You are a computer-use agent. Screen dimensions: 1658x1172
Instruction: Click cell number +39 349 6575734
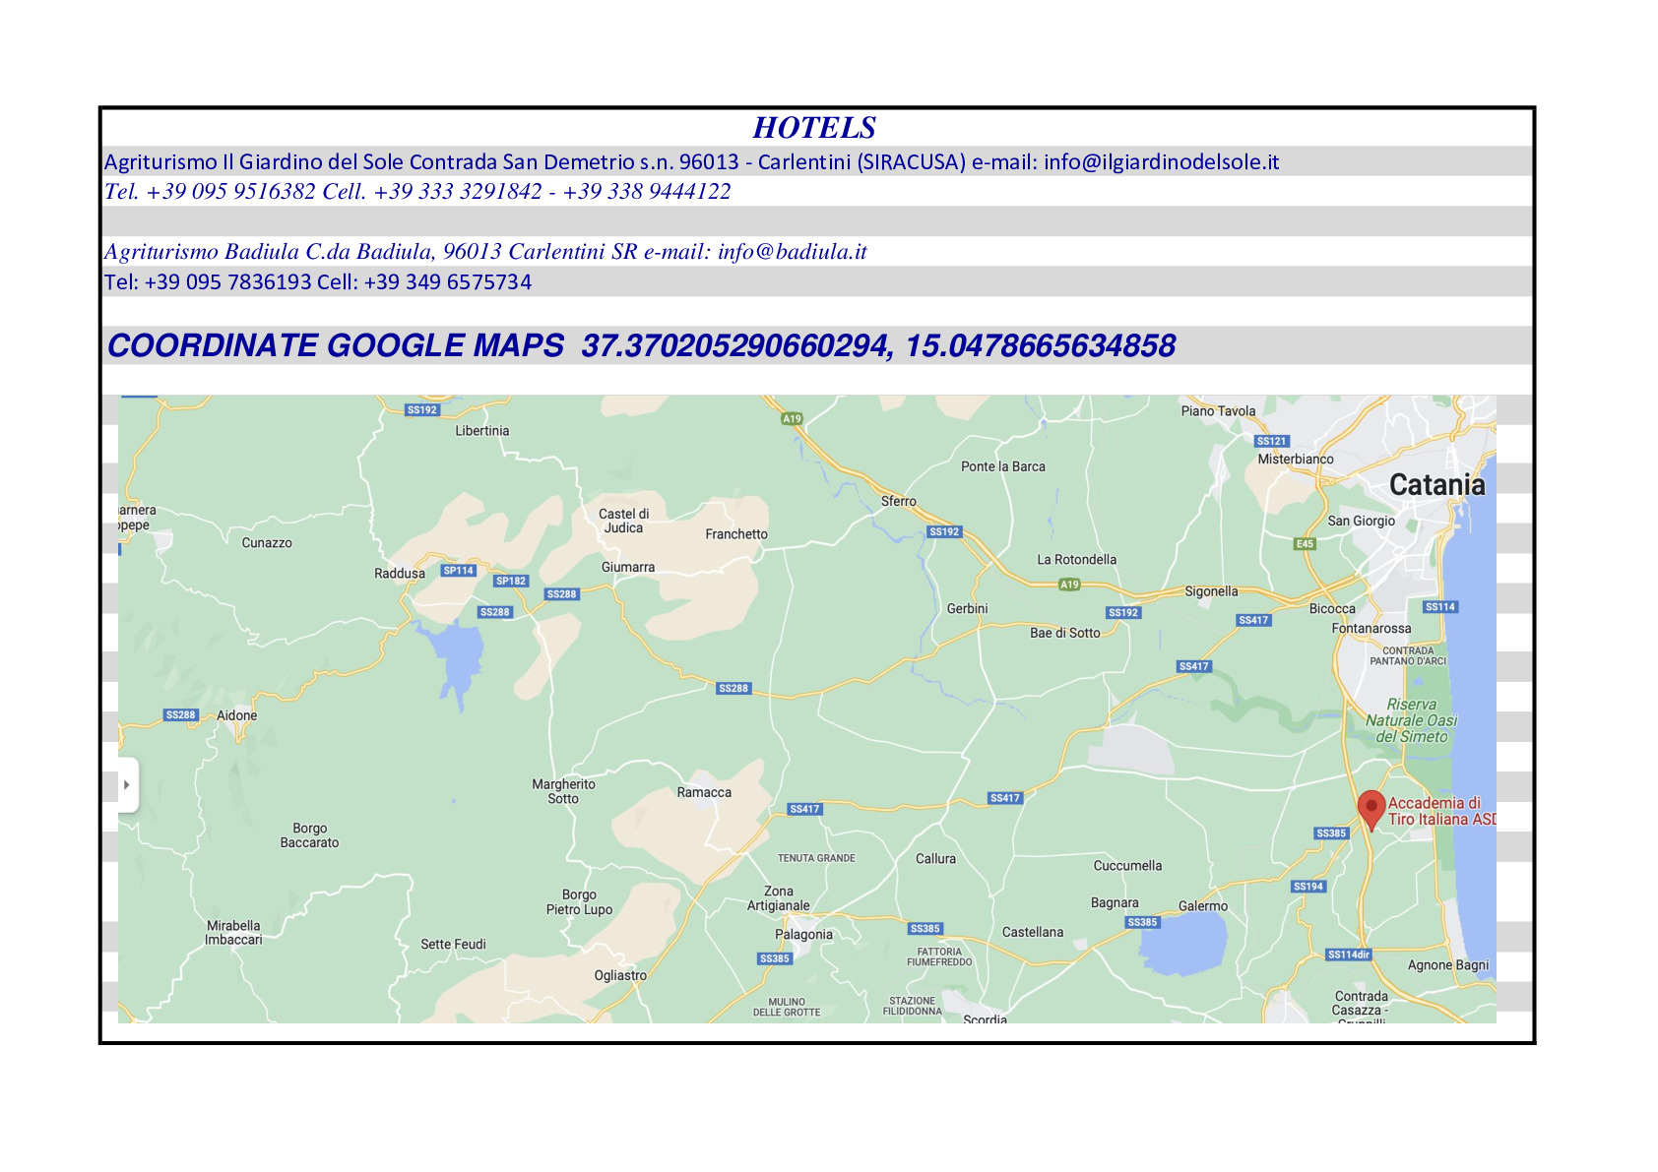point(448,282)
